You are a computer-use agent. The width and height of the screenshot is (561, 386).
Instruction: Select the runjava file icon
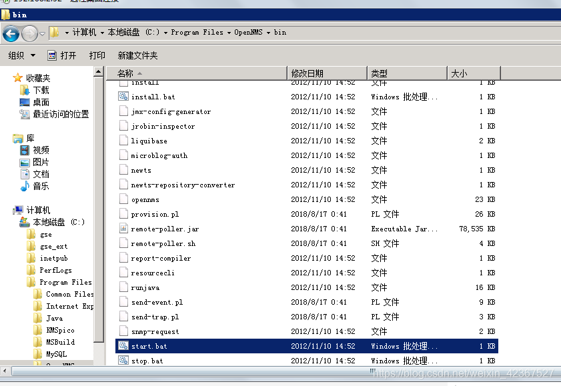click(123, 287)
